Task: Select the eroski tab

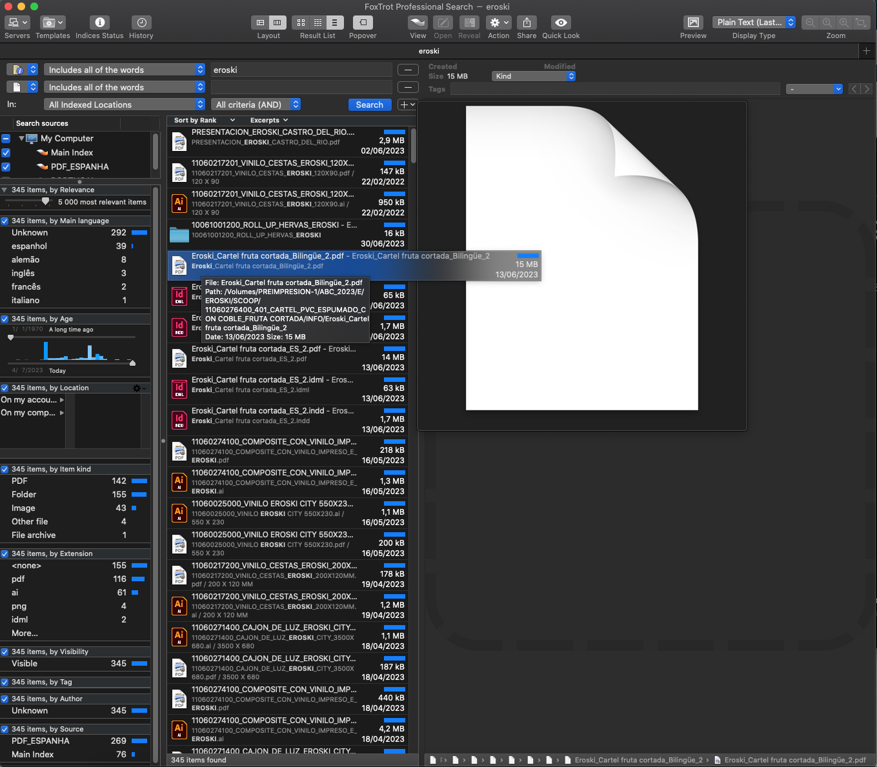Action: click(428, 51)
